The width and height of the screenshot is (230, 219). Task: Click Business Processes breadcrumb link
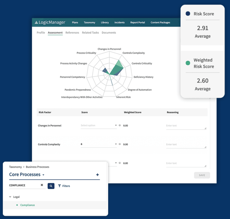tap(37, 167)
